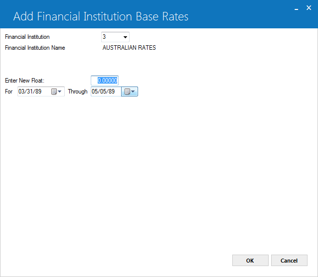
Task: Expand the For date dropdown arrow
Action: (x=60, y=92)
